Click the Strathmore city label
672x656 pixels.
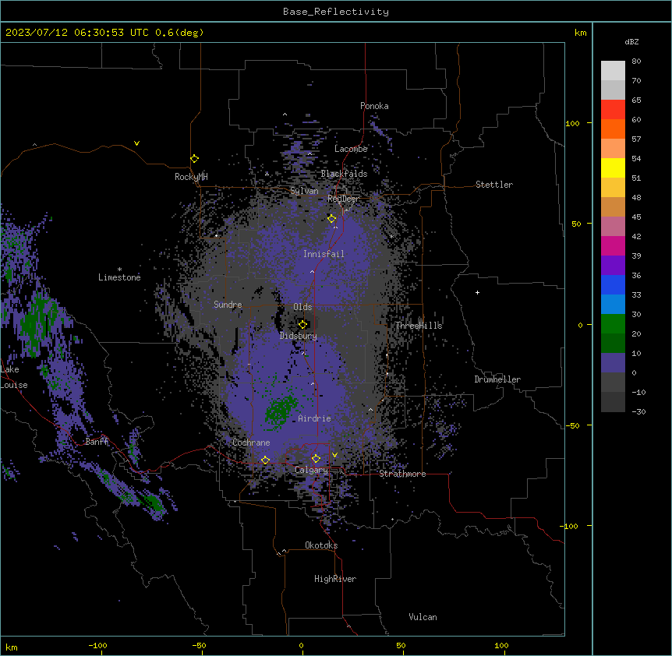coord(402,474)
